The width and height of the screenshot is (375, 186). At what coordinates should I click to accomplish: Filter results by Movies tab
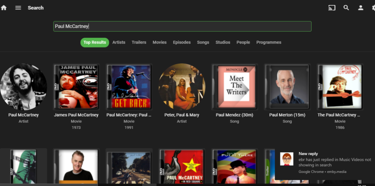pyautogui.click(x=159, y=42)
